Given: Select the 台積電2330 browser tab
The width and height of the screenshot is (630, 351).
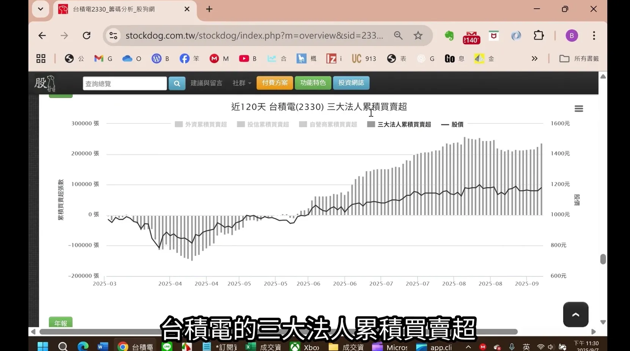Looking at the screenshot, I should pyautogui.click(x=114, y=9).
